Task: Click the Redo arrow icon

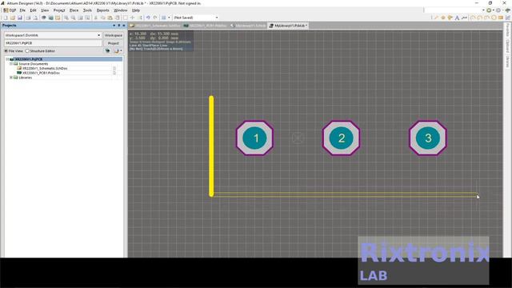Action: point(155,18)
